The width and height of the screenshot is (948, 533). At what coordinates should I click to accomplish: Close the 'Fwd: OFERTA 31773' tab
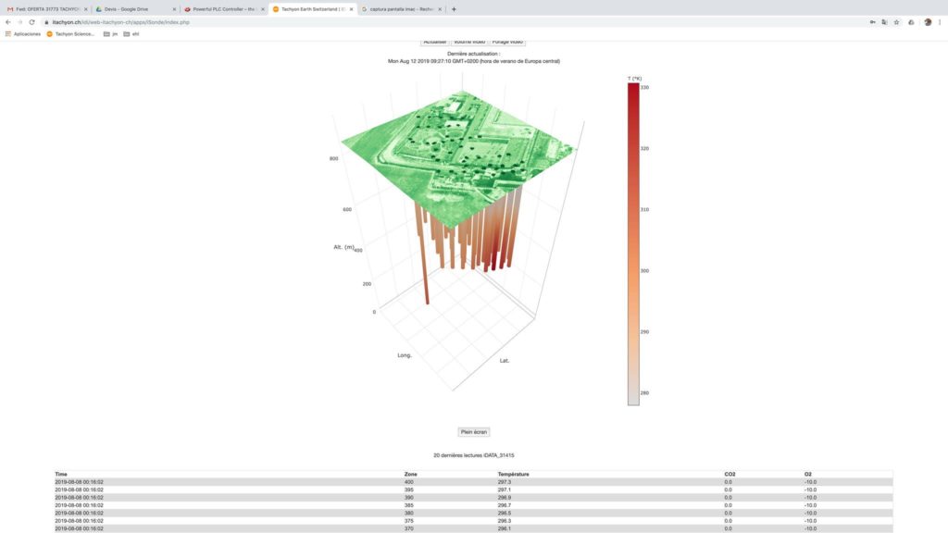pos(86,9)
